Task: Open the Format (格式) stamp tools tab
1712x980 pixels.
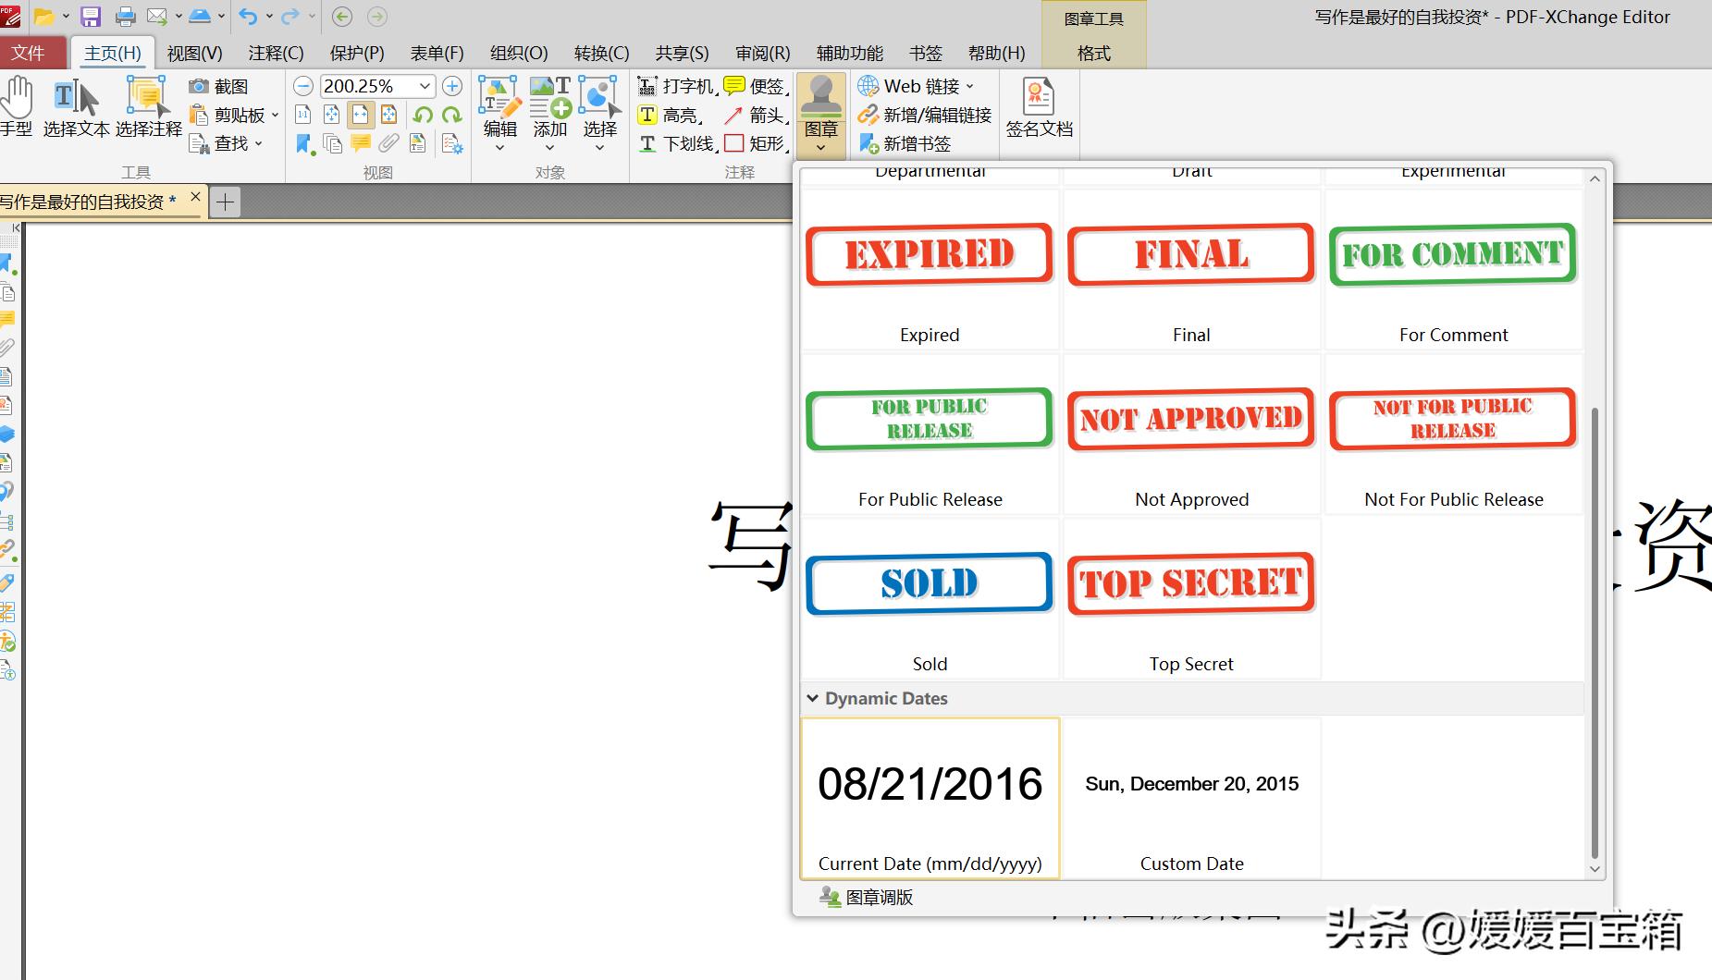Action: [1094, 54]
